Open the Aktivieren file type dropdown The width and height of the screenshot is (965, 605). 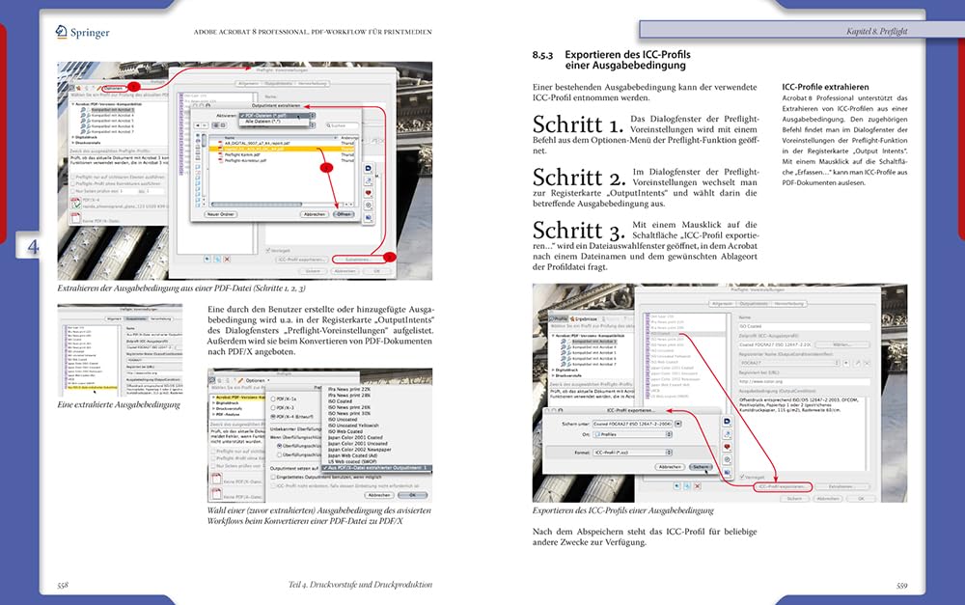[276, 116]
